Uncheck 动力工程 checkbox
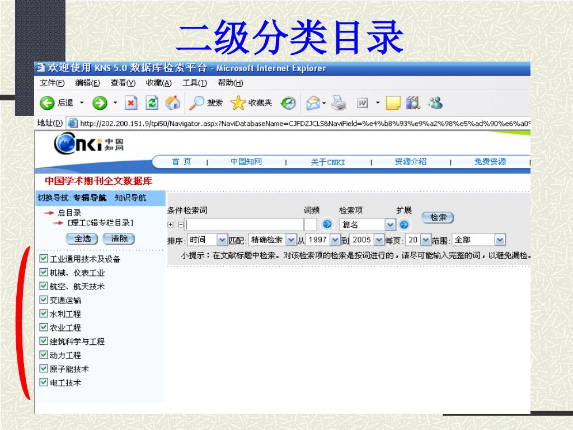This screenshot has height=430, width=573. pos(44,354)
